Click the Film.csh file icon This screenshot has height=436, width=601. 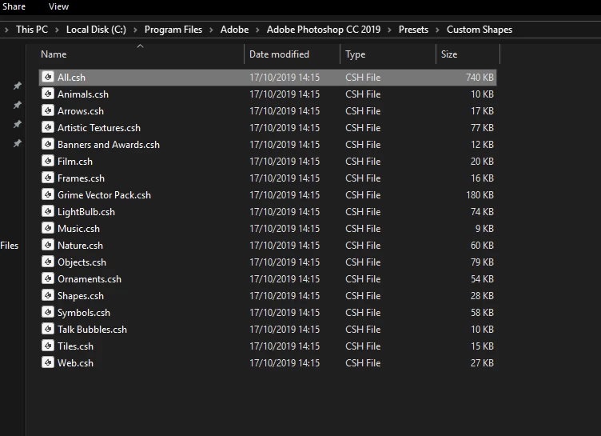coord(48,161)
